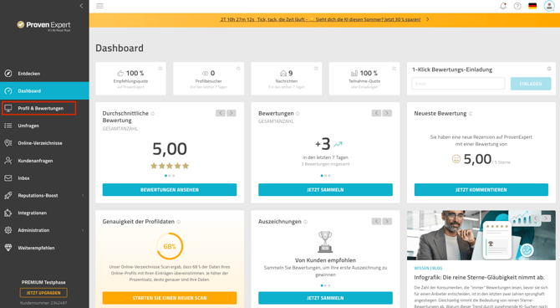Click the 68% circular progress ring

[x=170, y=246]
